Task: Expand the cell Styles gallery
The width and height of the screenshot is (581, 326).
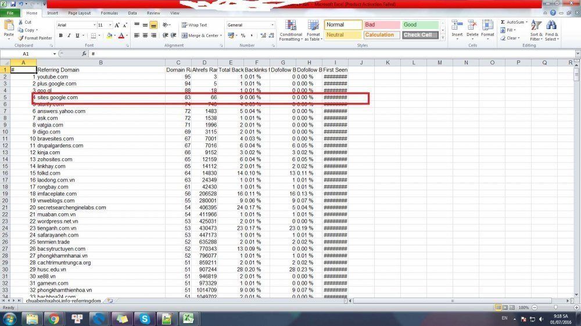Action: point(443,37)
